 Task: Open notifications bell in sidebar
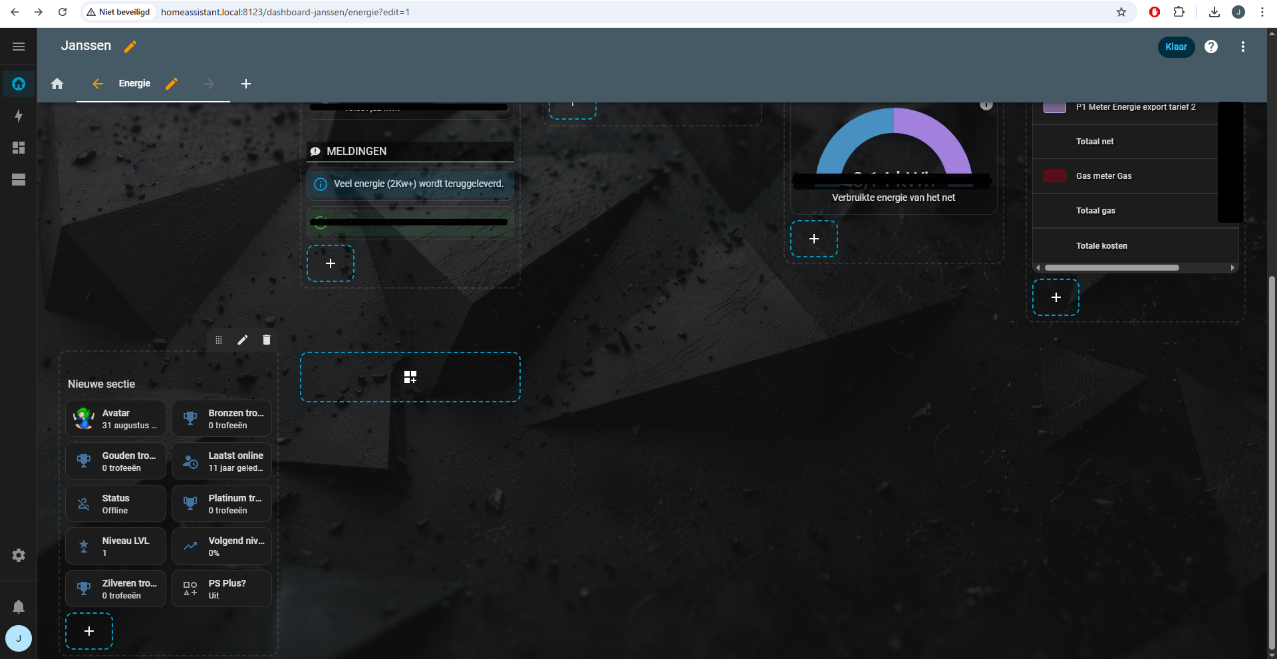click(x=19, y=606)
